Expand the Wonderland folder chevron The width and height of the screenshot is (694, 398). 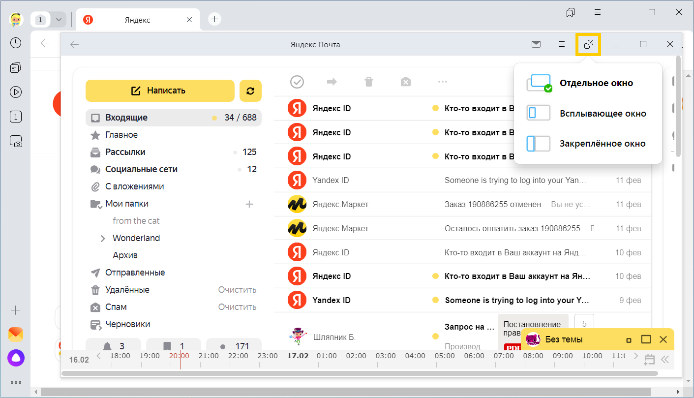tap(103, 239)
